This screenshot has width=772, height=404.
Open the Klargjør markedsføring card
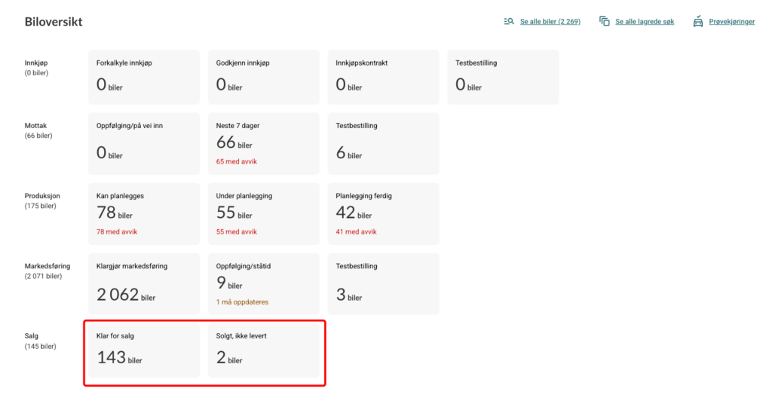coord(143,283)
